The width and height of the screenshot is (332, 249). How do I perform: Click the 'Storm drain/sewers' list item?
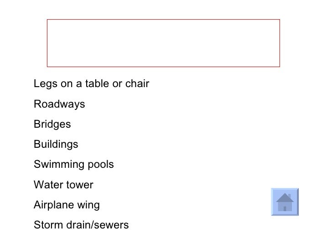click(x=81, y=225)
